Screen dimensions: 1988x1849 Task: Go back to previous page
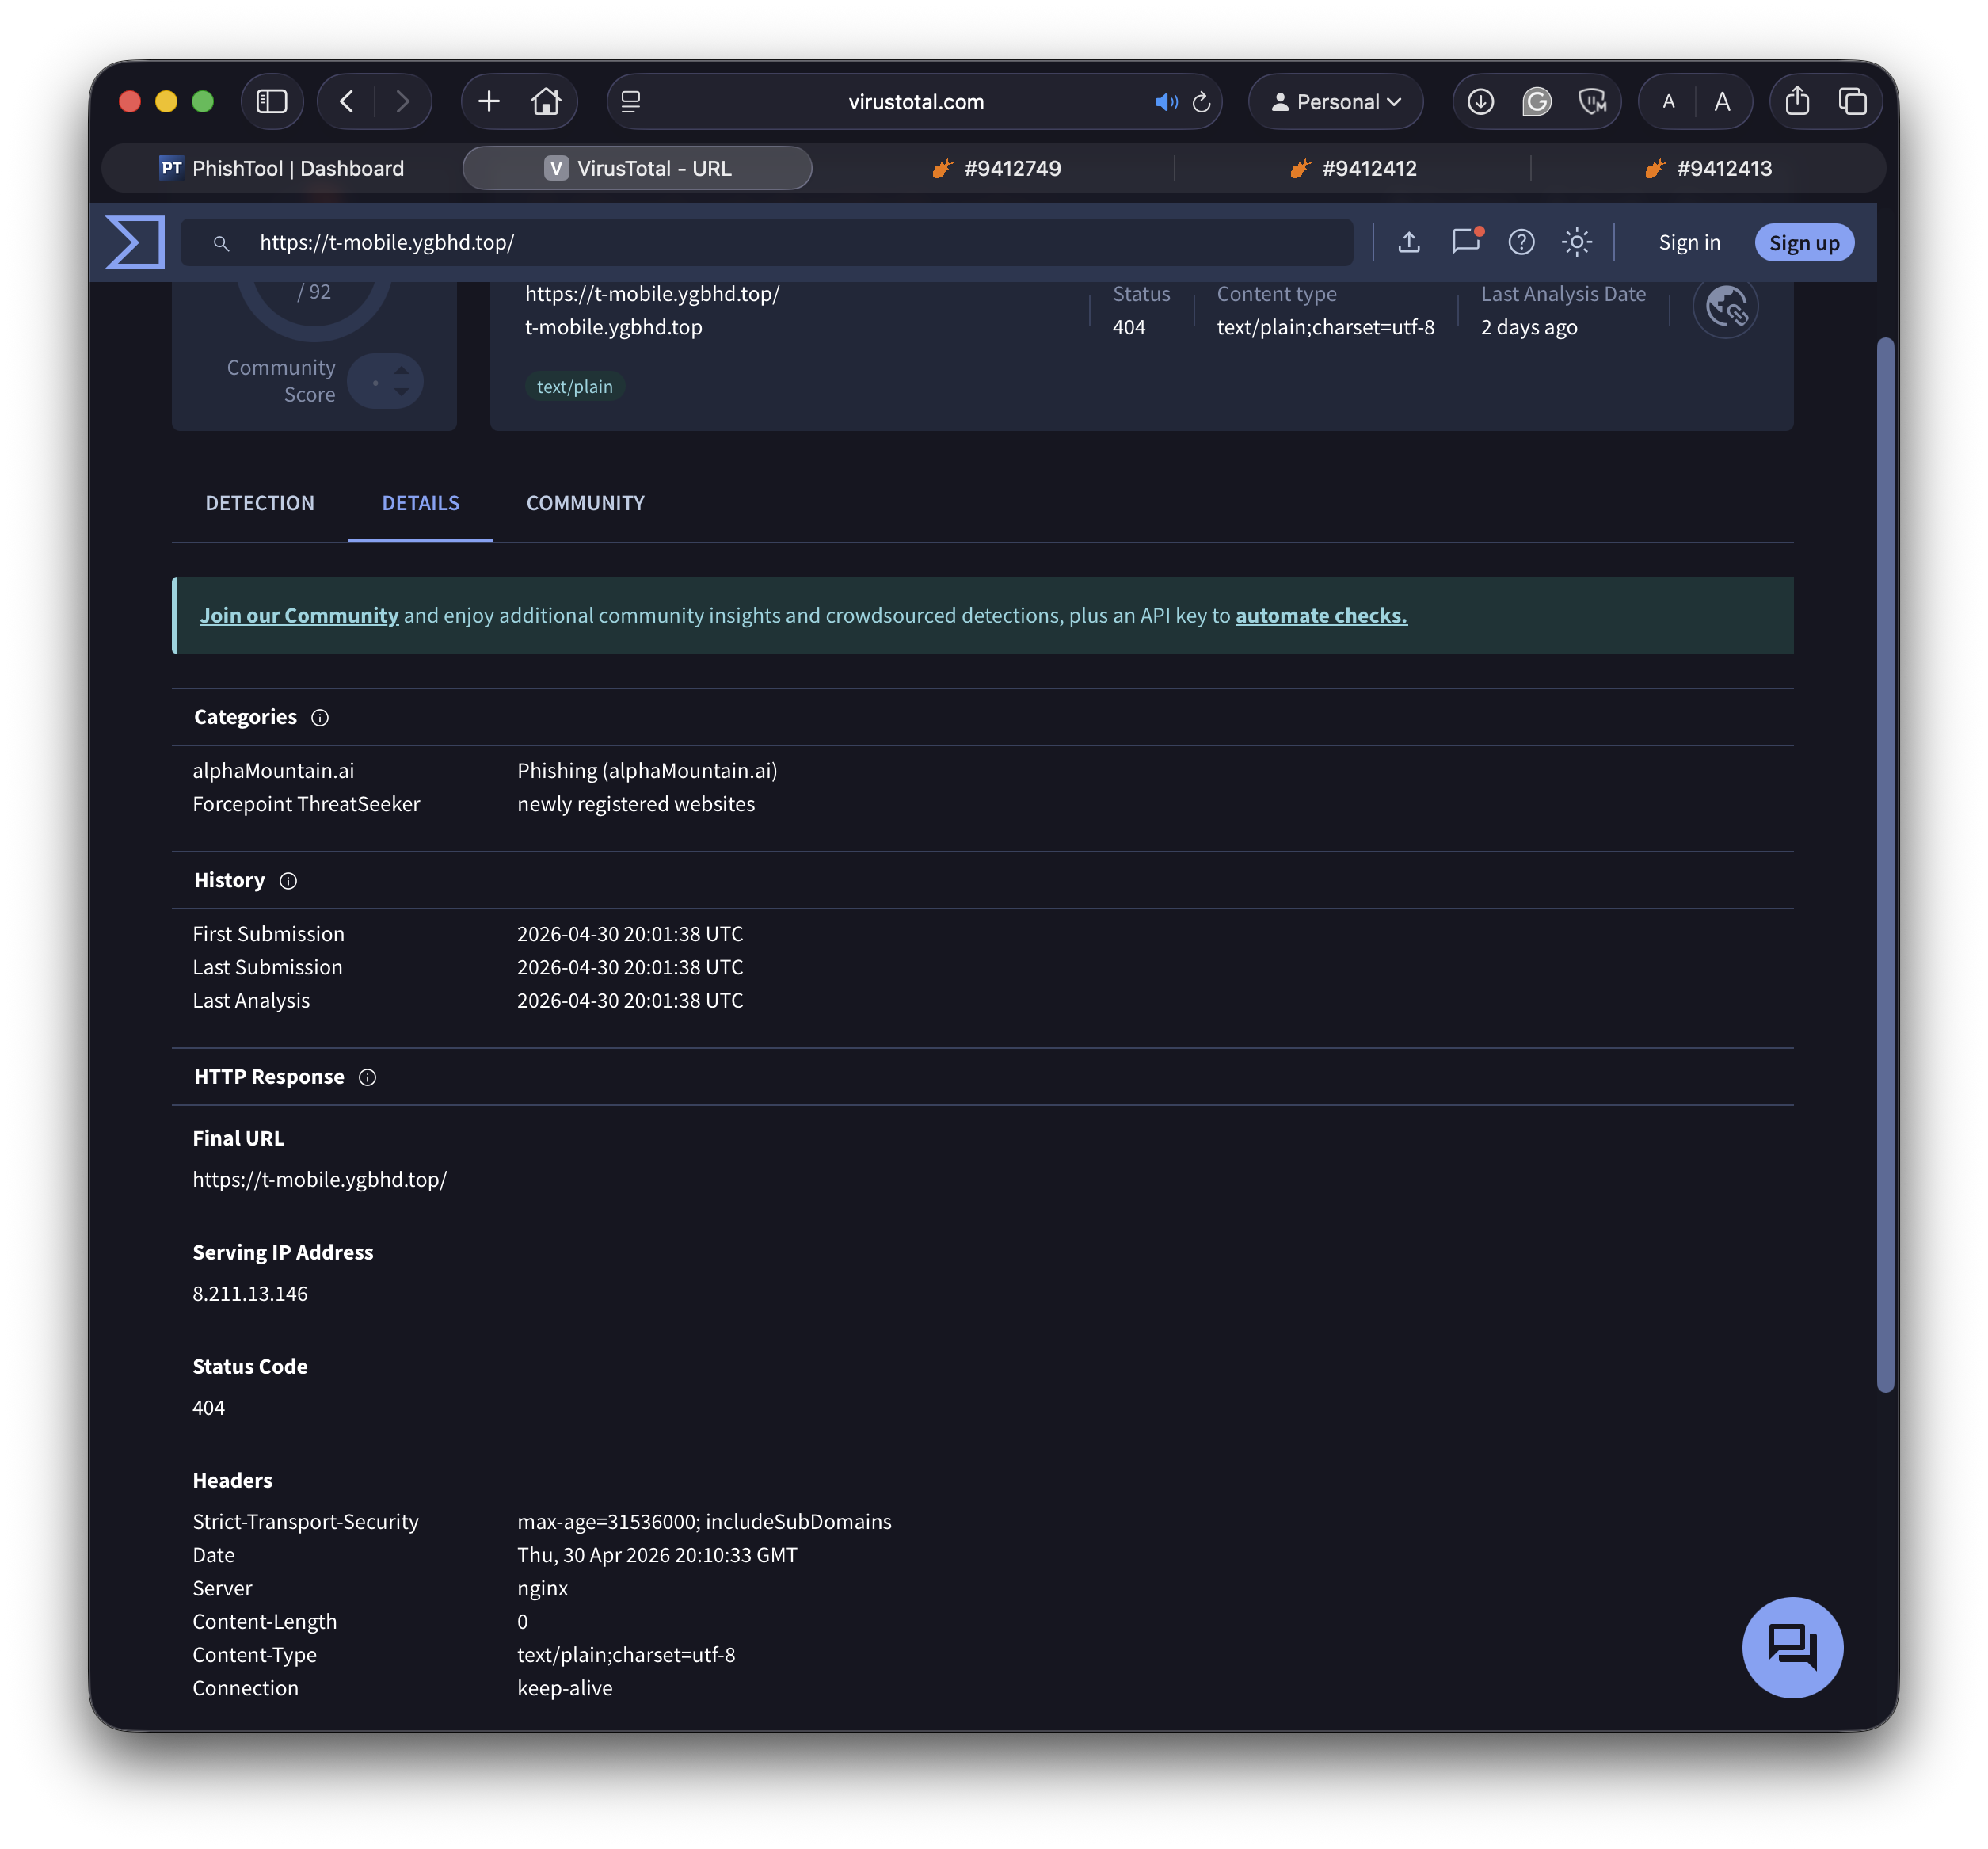(347, 101)
